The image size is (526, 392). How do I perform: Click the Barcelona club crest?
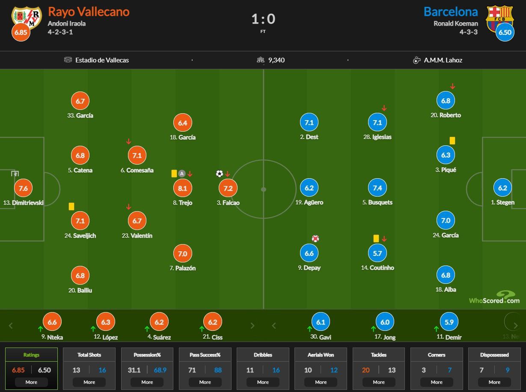499,17
